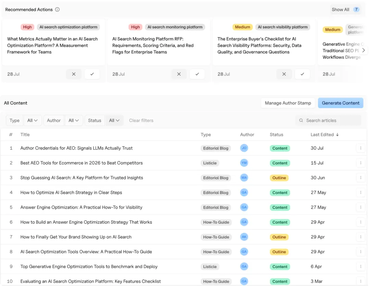Open more options for Author Credentials for AEO row
The image size is (370, 286).
pyautogui.click(x=361, y=148)
